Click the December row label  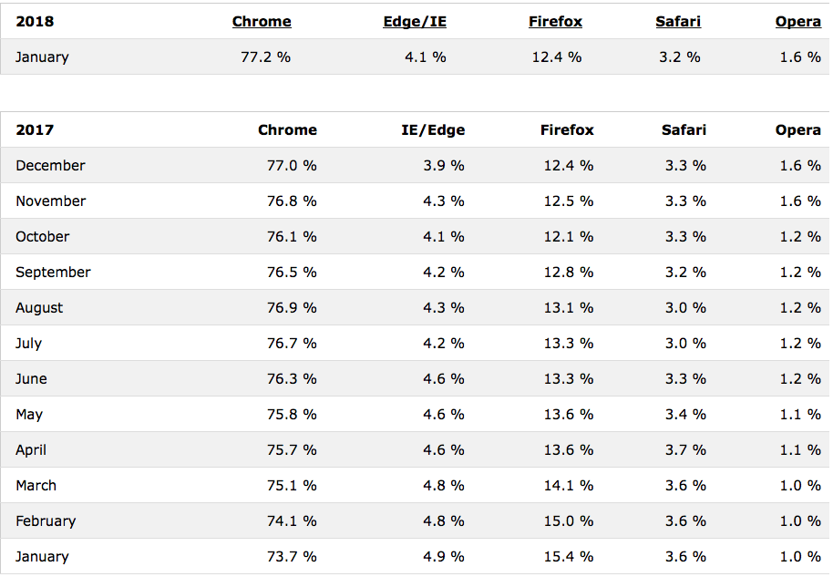pyautogui.click(x=50, y=165)
